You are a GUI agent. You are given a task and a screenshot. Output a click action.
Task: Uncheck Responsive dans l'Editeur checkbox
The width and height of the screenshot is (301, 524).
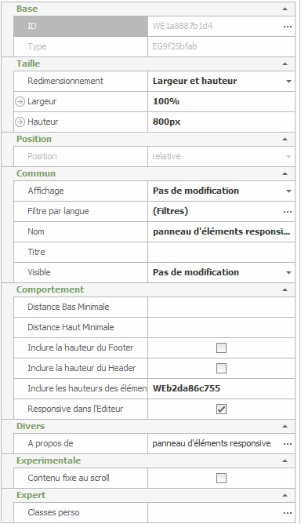click(x=221, y=409)
